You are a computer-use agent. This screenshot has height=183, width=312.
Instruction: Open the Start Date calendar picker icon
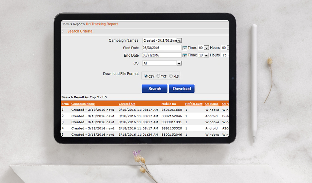[x=185, y=48]
